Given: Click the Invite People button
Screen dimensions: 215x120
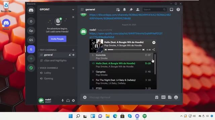Looking at the screenshot, I should [x=57, y=39].
